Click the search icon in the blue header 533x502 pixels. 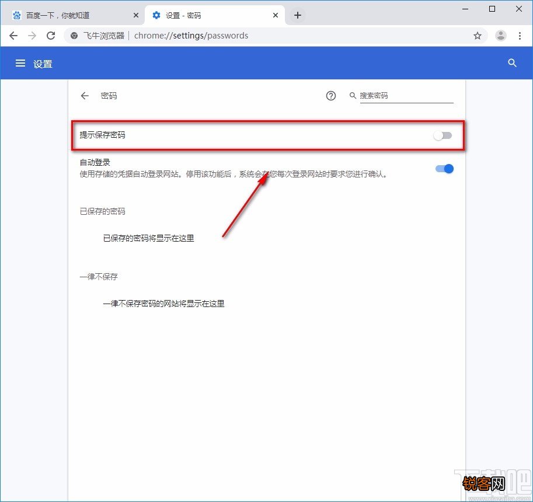[512, 63]
